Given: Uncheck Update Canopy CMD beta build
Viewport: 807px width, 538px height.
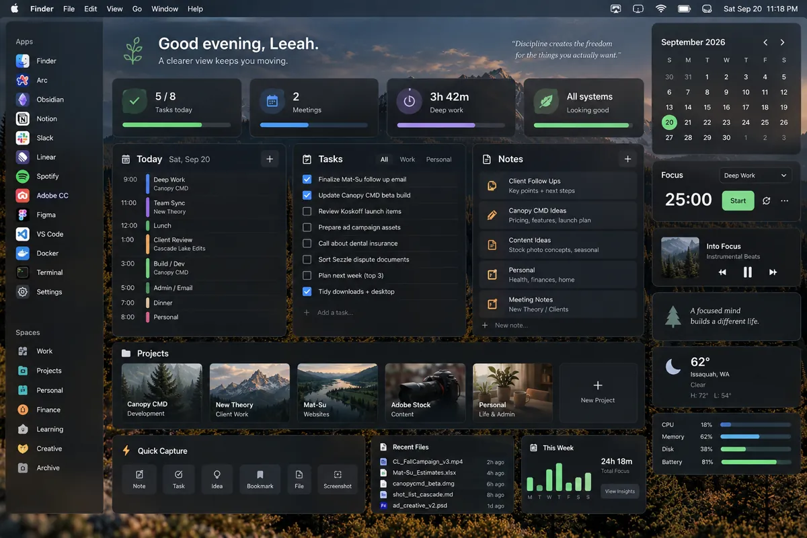Looking at the screenshot, I should point(307,195).
